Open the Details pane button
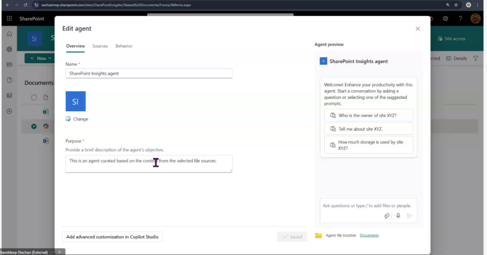Screen dimensions: 487x255 (x=456, y=58)
